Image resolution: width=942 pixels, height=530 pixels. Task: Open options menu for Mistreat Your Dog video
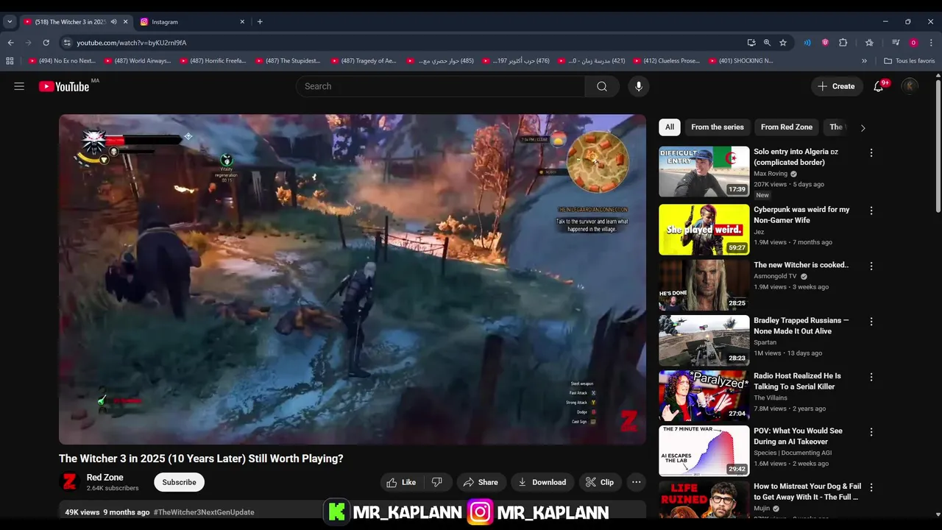click(871, 487)
